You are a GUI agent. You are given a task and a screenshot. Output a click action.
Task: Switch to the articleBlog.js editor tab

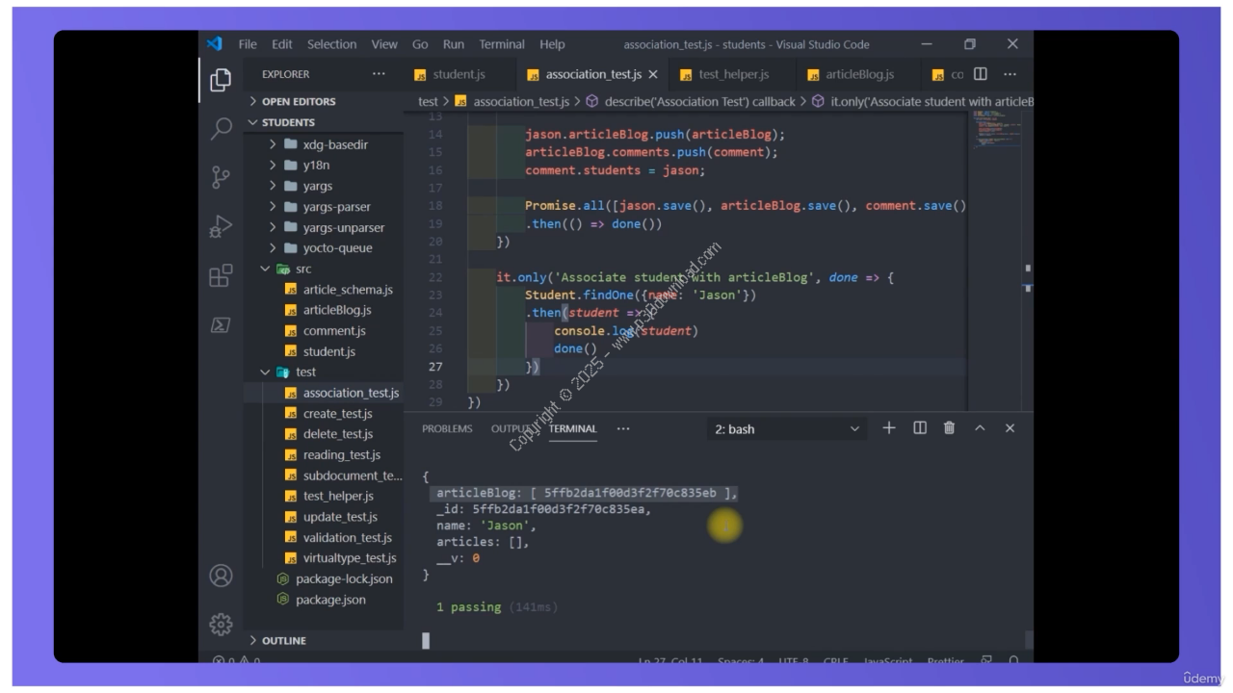coord(851,74)
